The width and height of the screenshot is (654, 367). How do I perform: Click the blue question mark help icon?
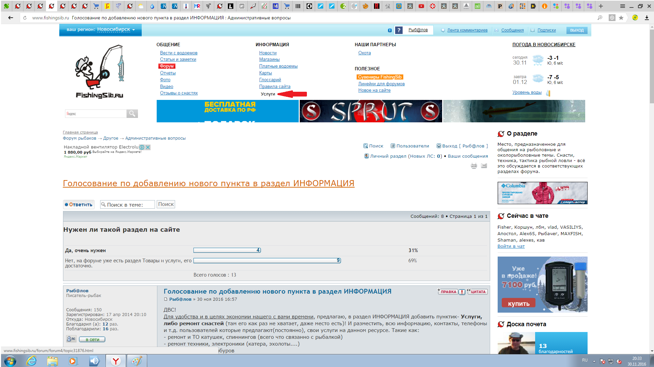399,30
